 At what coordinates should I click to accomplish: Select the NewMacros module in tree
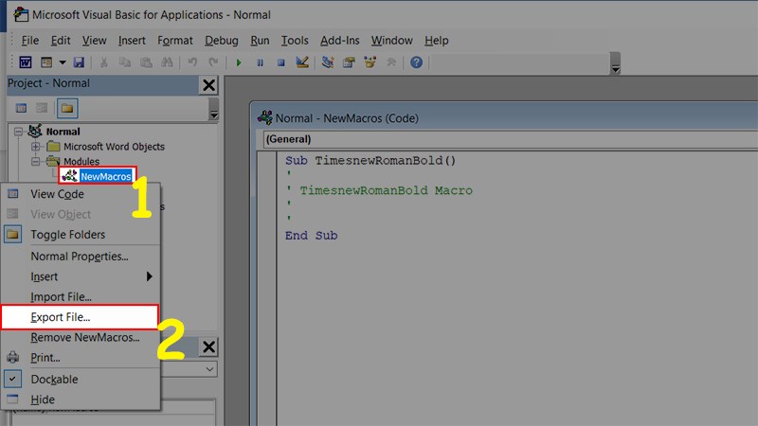point(105,176)
